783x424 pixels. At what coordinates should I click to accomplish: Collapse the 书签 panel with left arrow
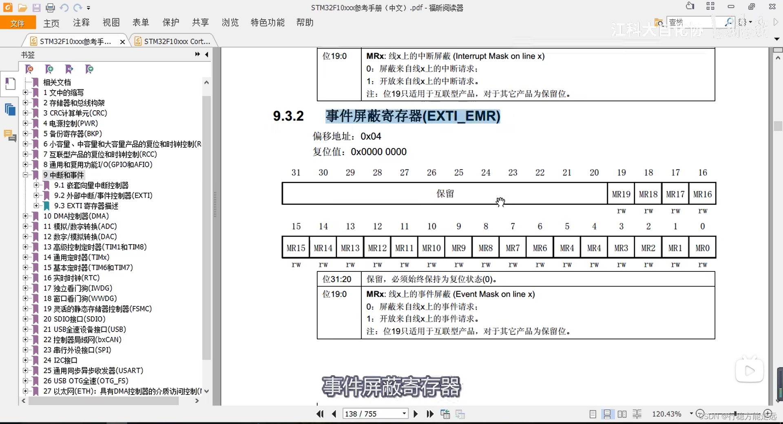207,54
